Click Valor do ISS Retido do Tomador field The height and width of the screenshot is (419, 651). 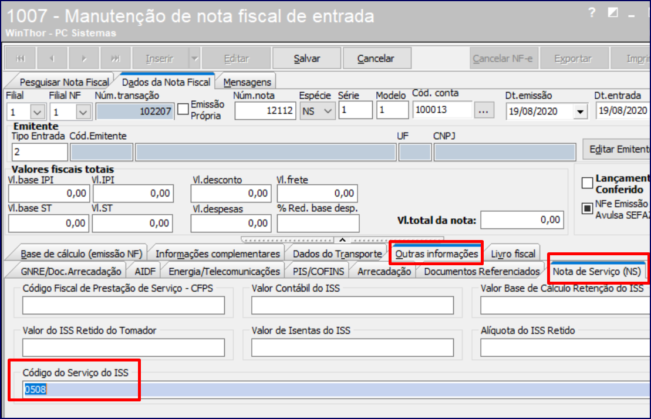click(x=124, y=347)
